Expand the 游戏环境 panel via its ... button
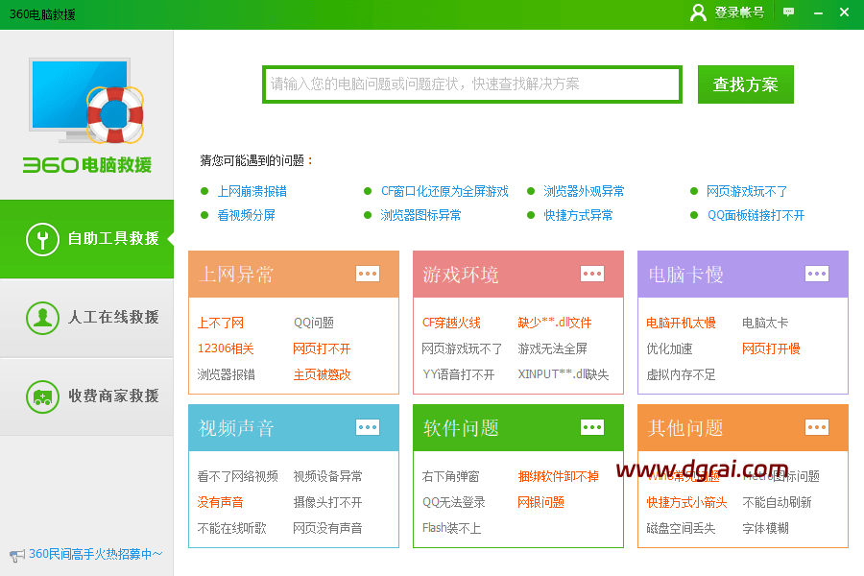Viewport: 864px width, 576px height. pos(592,274)
